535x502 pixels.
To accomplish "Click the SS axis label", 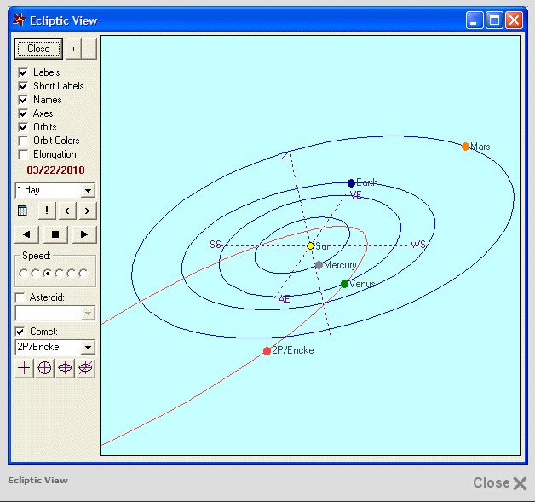I will (216, 245).
